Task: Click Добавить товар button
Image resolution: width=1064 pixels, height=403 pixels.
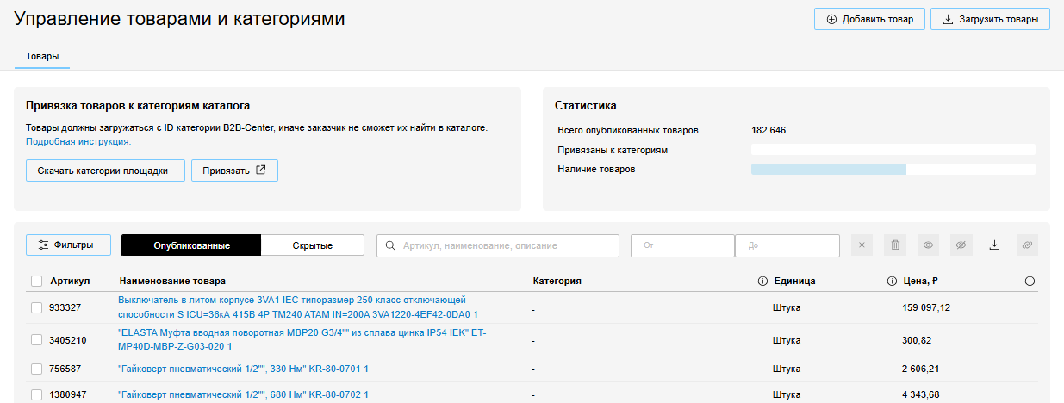Action: 869,19
